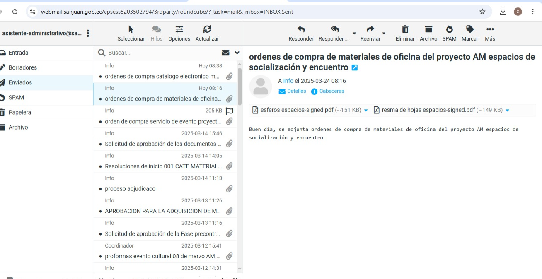542x279 pixels.
Task: Open the Entrada inbox folder
Action: [19, 53]
